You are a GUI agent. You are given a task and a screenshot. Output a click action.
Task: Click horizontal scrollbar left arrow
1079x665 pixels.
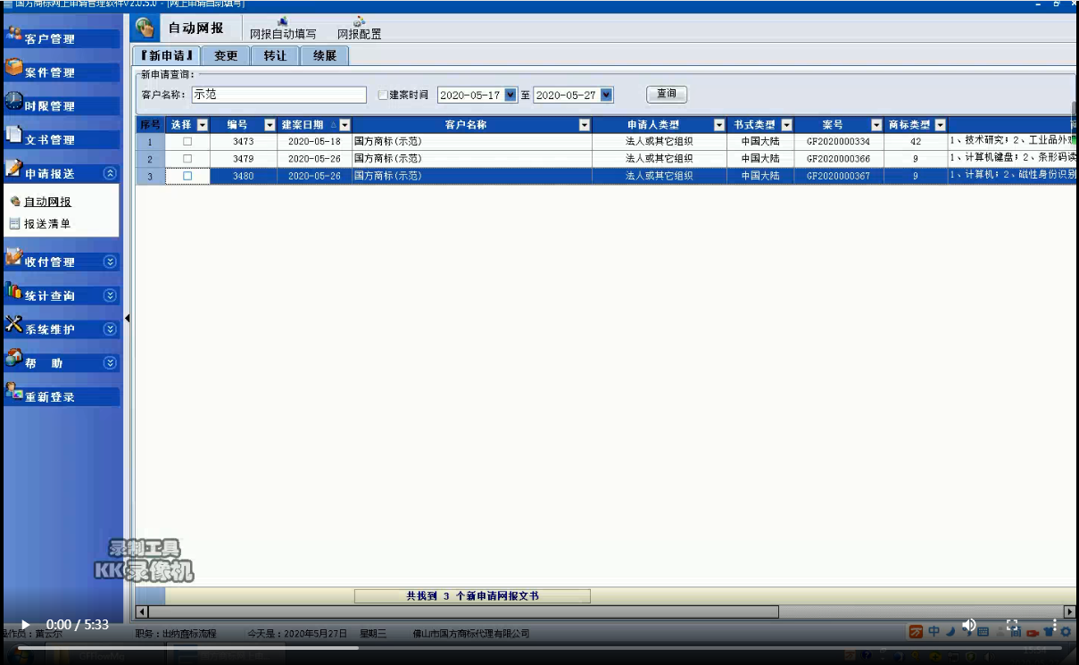(141, 612)
